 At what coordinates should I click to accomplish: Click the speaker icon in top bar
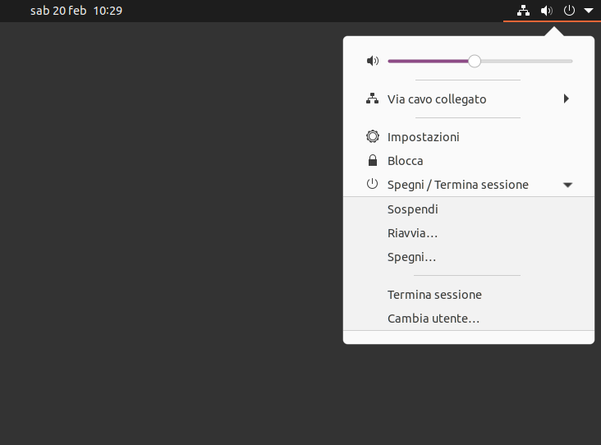tap(547, 11)
